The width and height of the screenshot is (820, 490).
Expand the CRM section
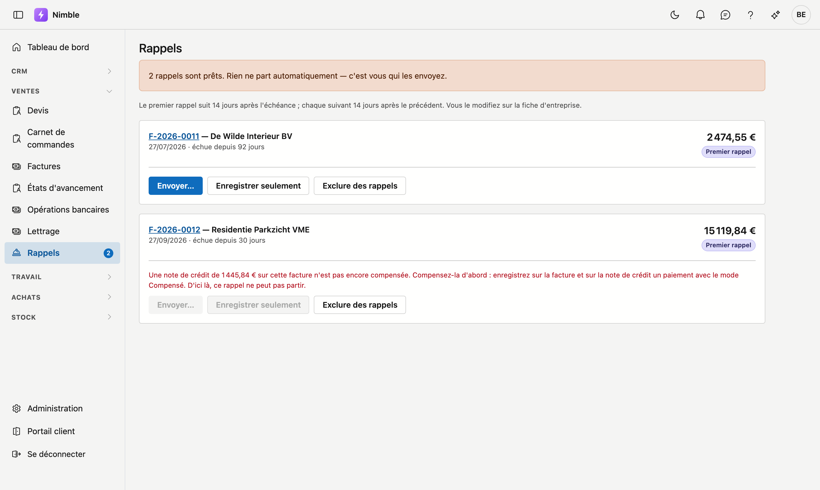pyautogui.click(x=62, y=71)
